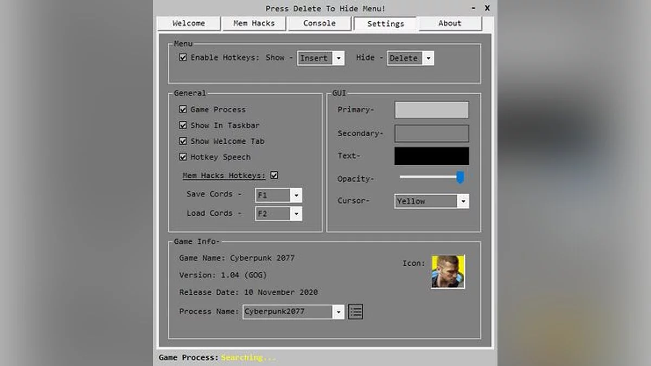Uncheck the Game Process option
Viewport: 651px width, 366px height.
click(x=183, y=110)
